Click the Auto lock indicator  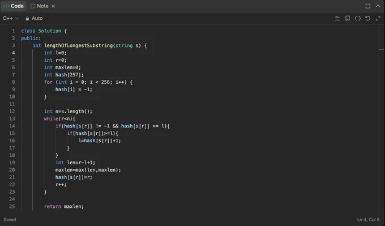point(34,18)
